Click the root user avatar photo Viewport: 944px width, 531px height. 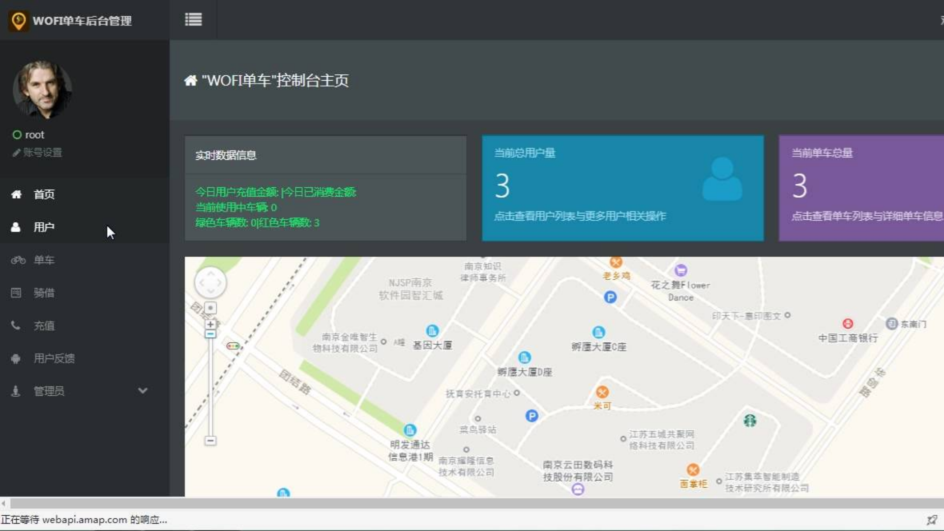point(42,90)
